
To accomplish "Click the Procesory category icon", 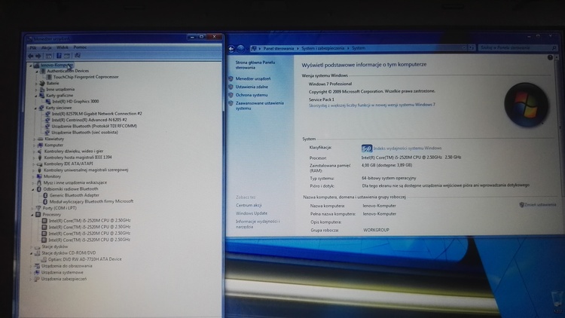I will tap(38, 215).
